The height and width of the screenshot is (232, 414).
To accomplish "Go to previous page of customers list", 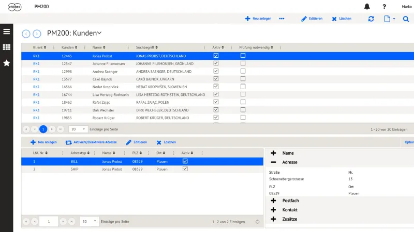I will [34, 129].
